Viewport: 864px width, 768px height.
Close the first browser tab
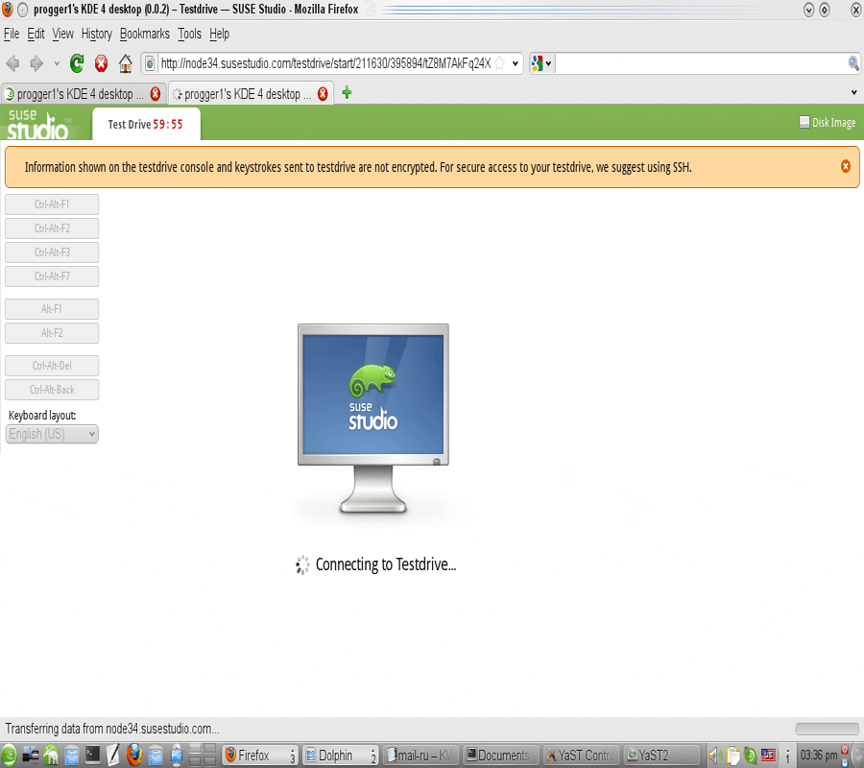coord(156,94)
